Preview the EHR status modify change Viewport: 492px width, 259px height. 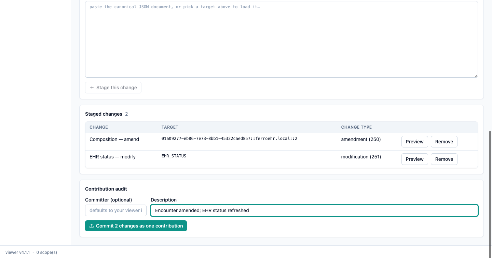(x=414, y=159)
